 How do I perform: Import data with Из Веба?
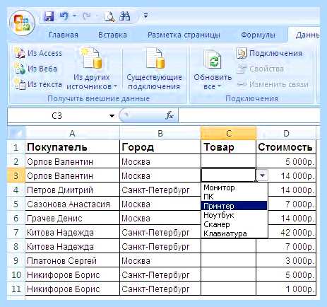tap(35, 69)
